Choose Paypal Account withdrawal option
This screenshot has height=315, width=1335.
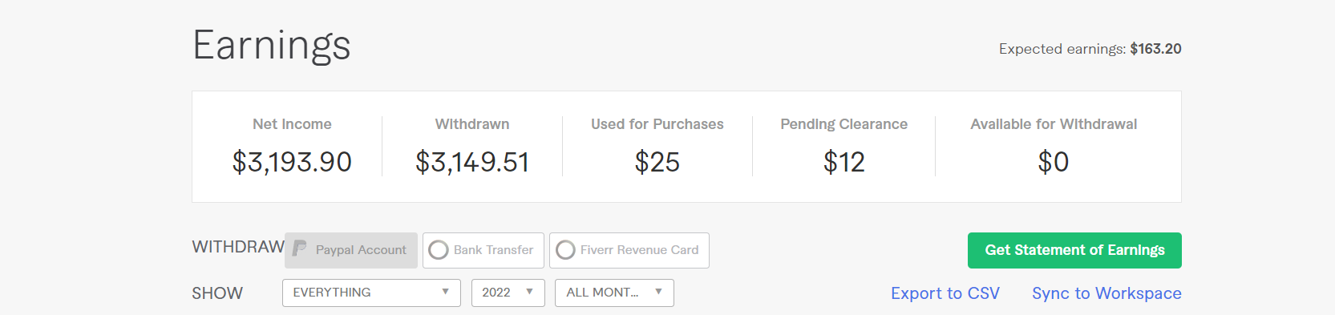point(351,250)
